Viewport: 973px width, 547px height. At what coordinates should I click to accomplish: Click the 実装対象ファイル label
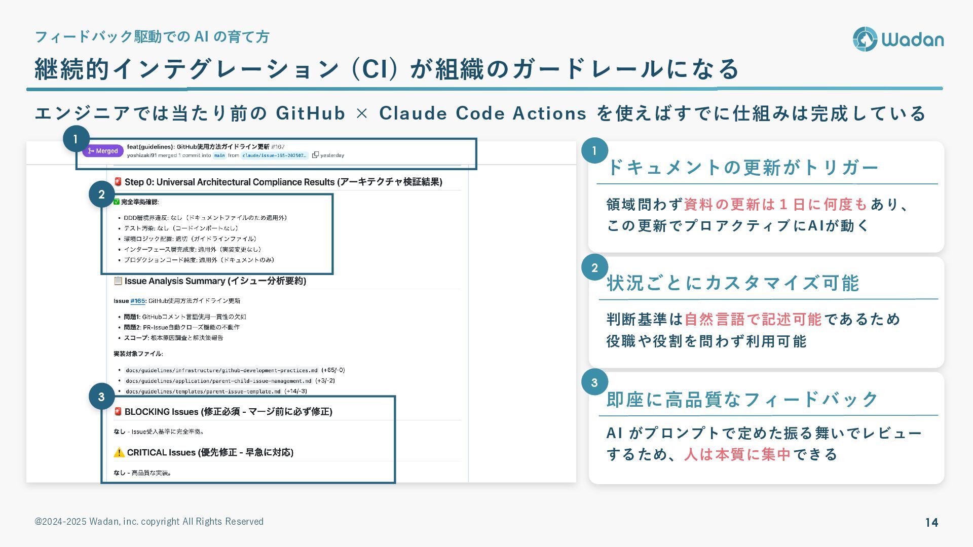click(x=138, y=354)
